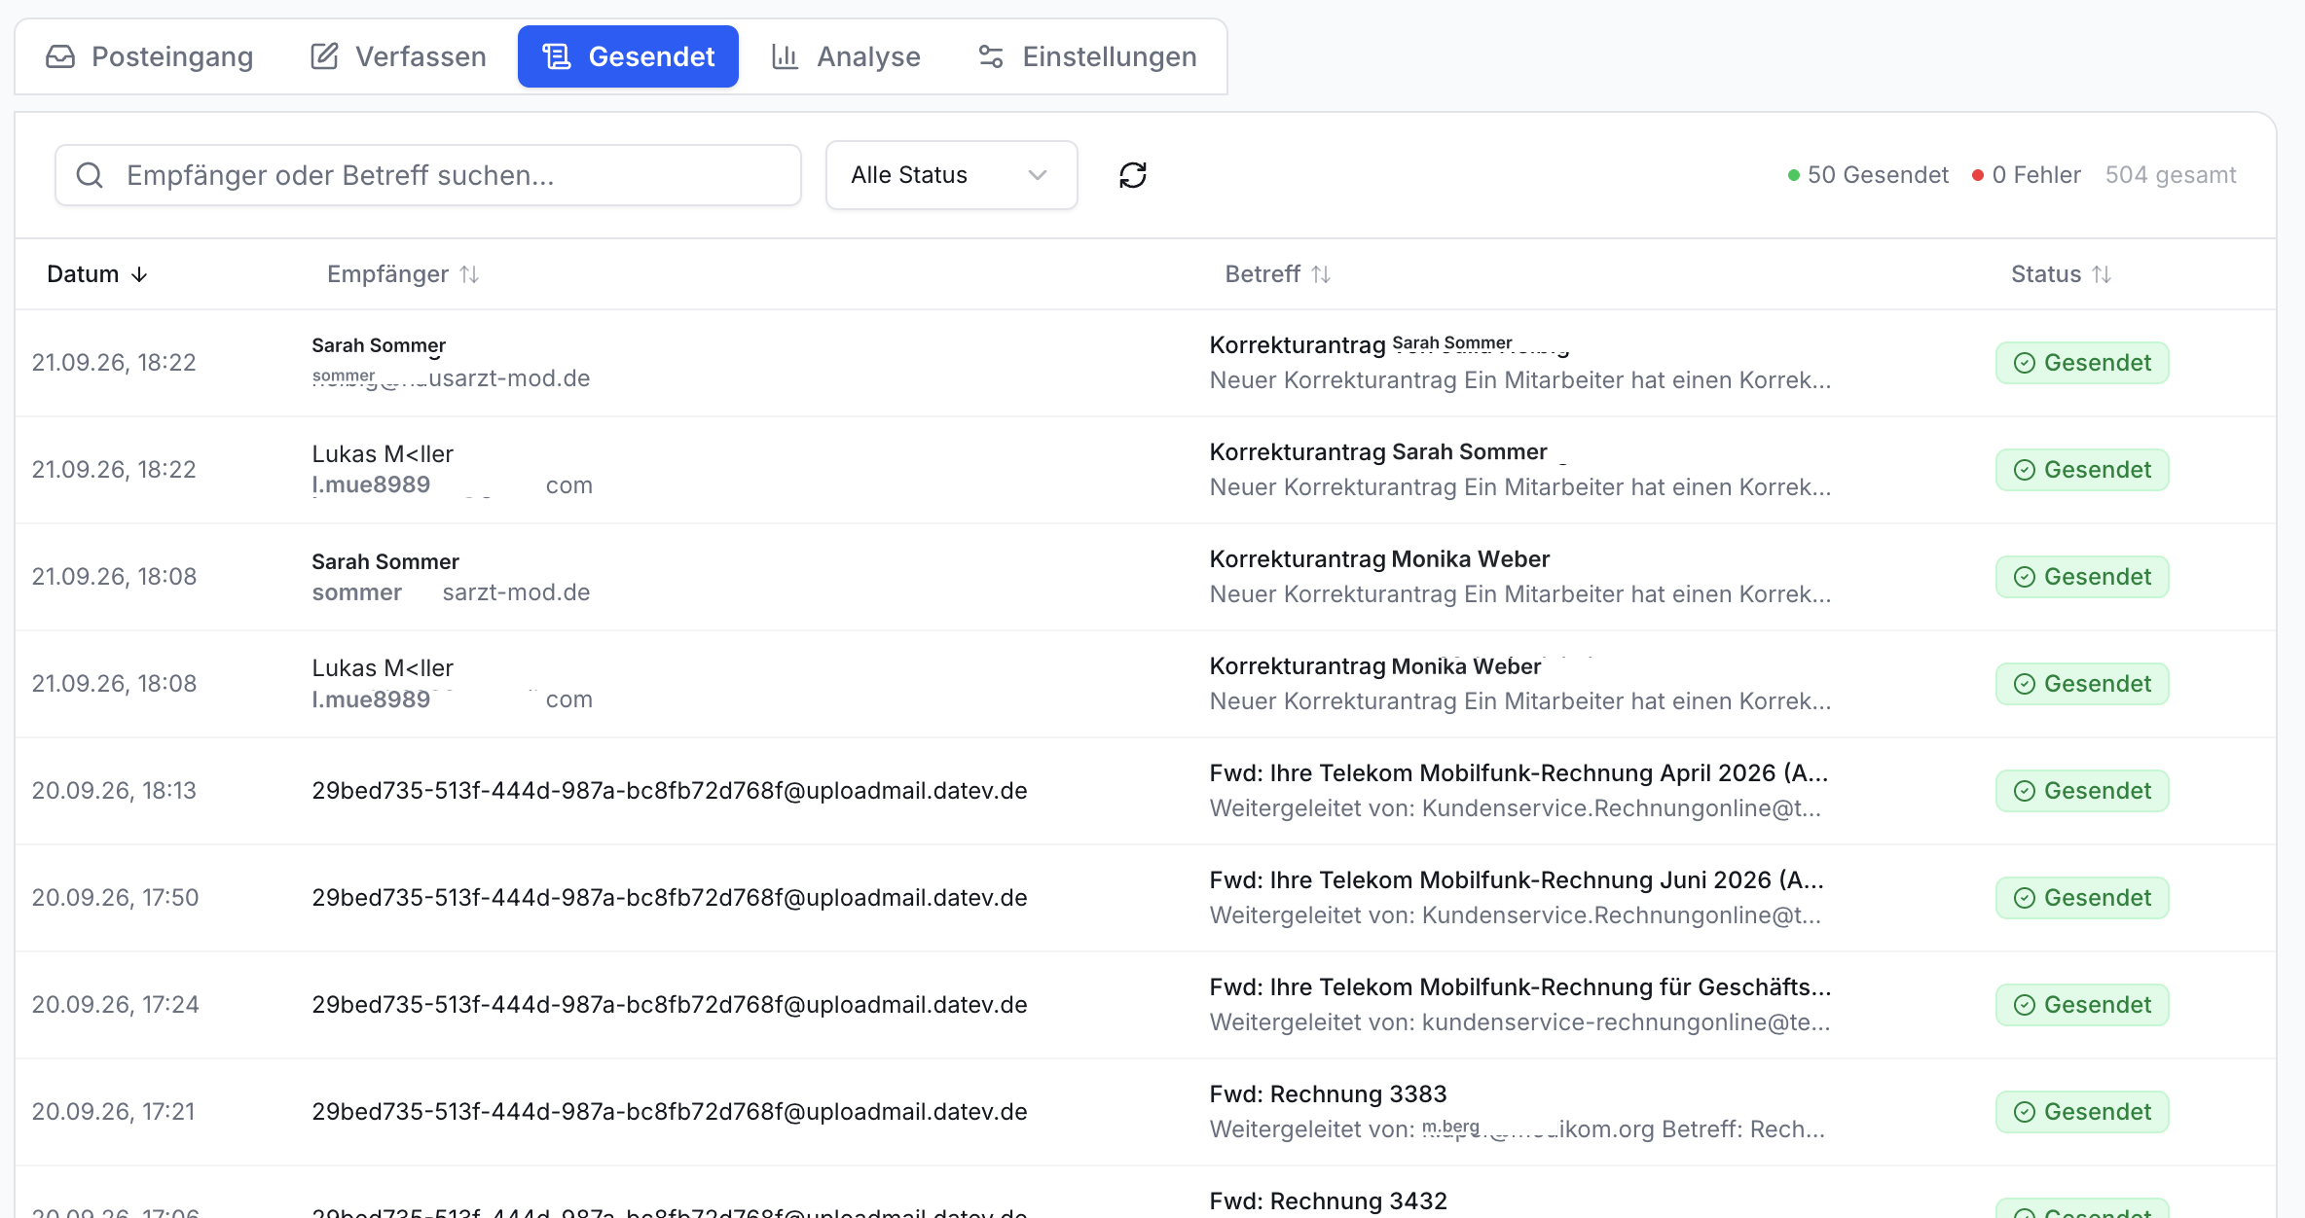The width and height of the screenshot is (2305, 1218).
Task: Open the Alle Status dropdown
Action: pos(951,175)
